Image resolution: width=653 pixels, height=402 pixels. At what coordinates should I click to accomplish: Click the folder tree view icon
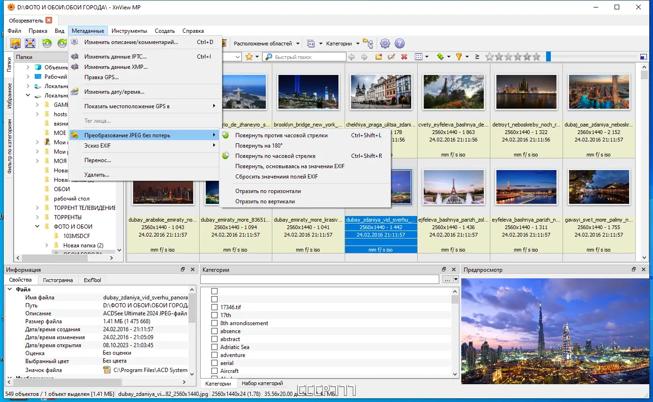[x=368, y=44]
